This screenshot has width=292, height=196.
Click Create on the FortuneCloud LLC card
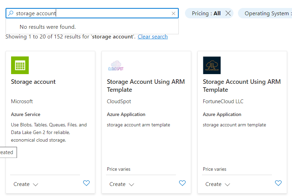coord(213,184)
